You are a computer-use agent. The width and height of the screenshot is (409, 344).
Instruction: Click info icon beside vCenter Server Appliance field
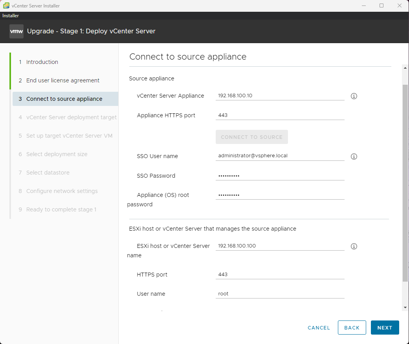click(x=354, y=96)
